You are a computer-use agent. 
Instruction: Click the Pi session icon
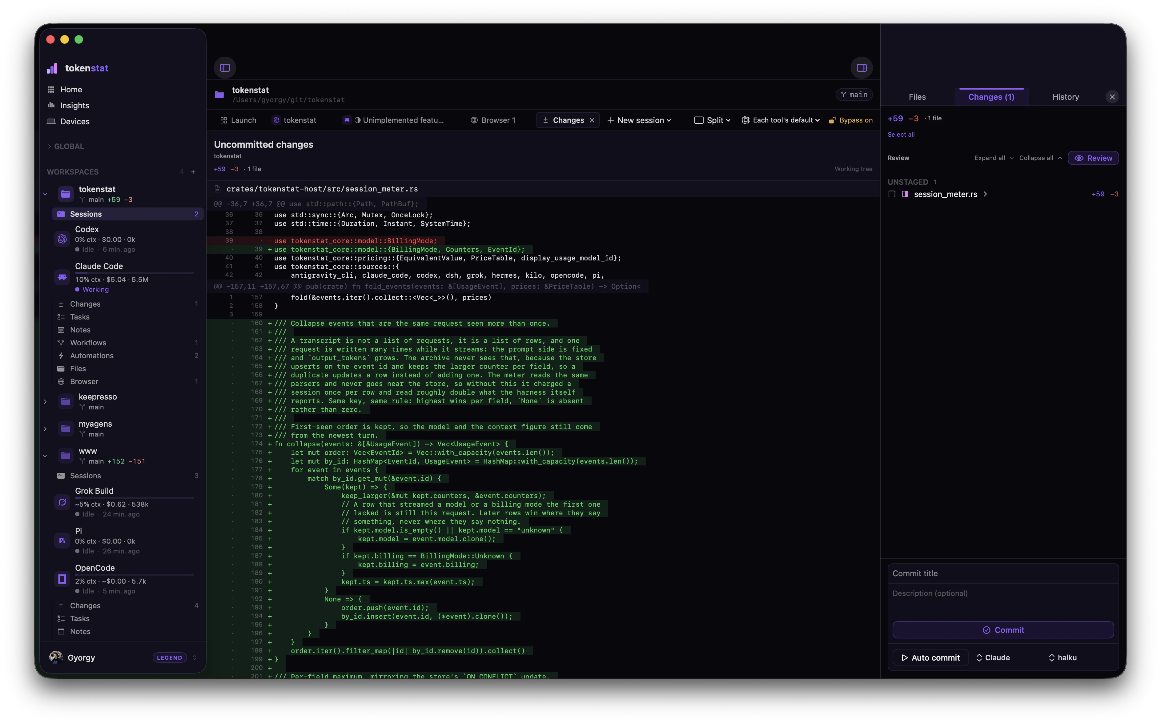(62, 541)
